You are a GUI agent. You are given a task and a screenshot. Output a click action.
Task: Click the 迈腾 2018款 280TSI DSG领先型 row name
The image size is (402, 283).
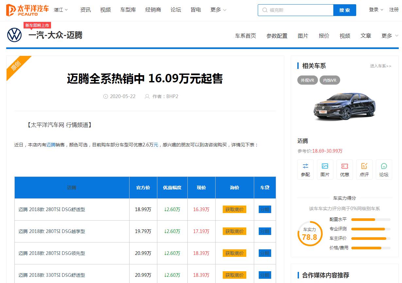tap(52, 253)
